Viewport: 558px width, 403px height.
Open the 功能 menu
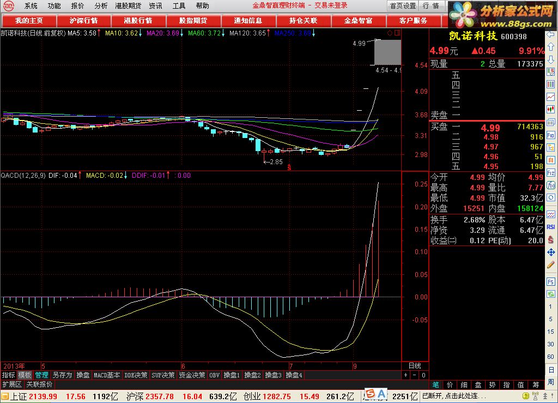click(x=54, y=5)
